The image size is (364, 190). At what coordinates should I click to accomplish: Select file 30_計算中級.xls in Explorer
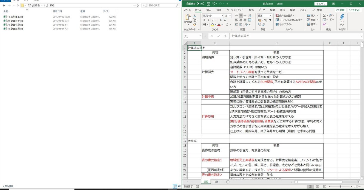pos(13,25)
